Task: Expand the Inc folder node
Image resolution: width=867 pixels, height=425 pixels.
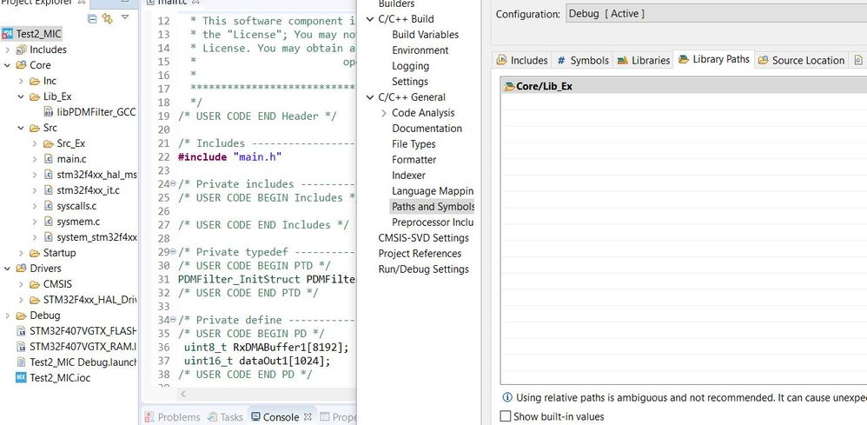Action: coord(21,81)
